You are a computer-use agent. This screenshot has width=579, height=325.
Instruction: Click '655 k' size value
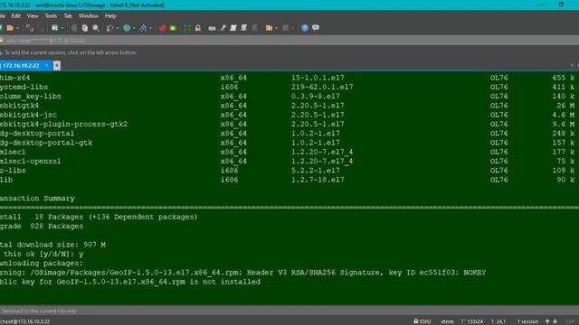(564, 78)
